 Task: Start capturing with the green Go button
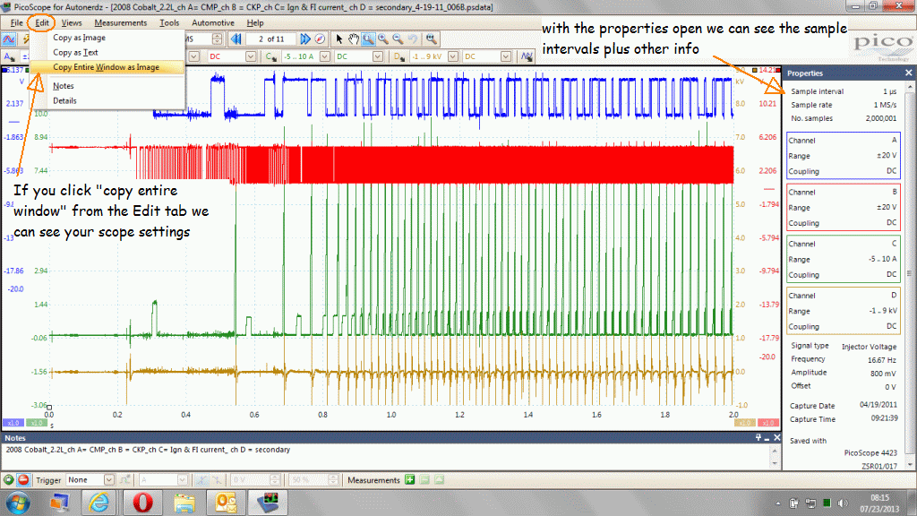click(x=9, y=480)
